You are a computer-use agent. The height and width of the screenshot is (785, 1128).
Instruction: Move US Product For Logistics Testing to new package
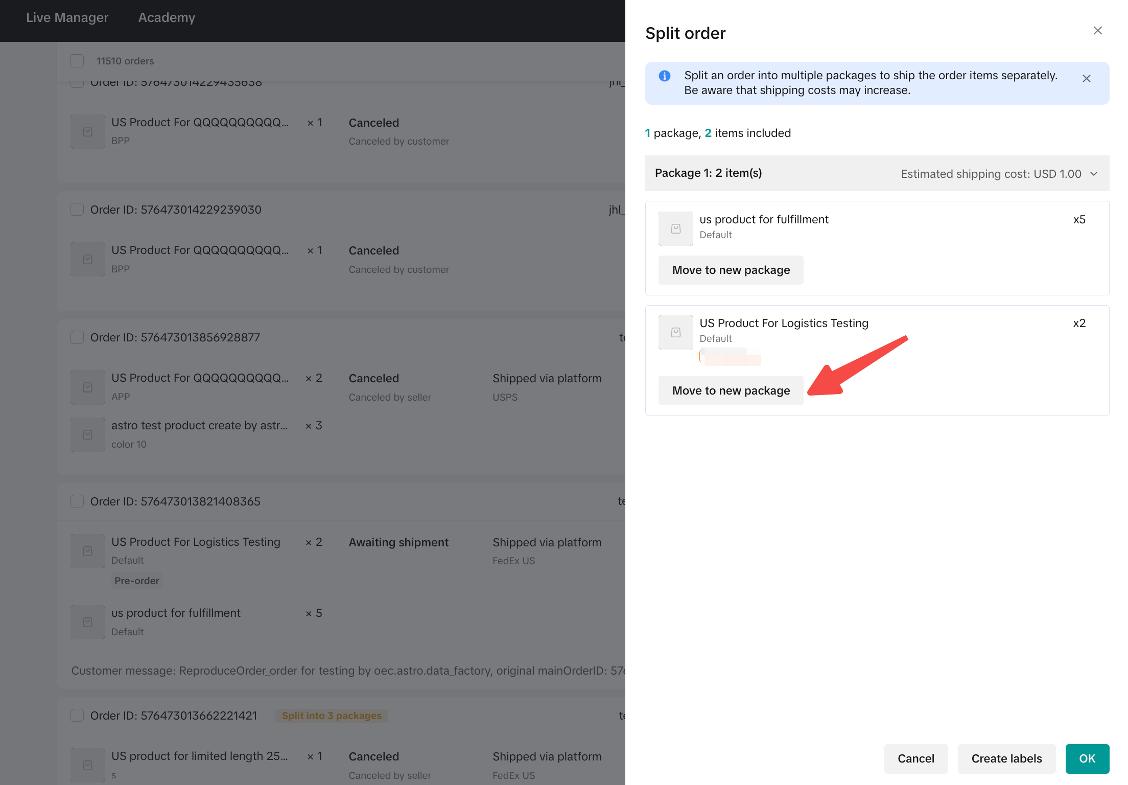point(731,391)
